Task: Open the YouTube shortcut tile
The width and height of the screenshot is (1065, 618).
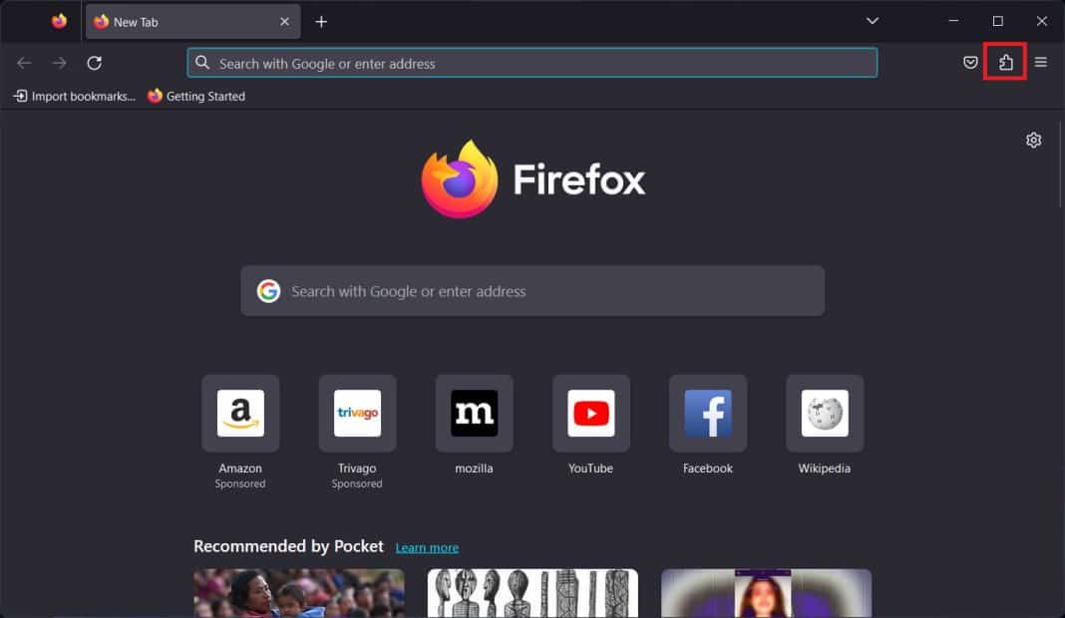Action: (590, 413)
